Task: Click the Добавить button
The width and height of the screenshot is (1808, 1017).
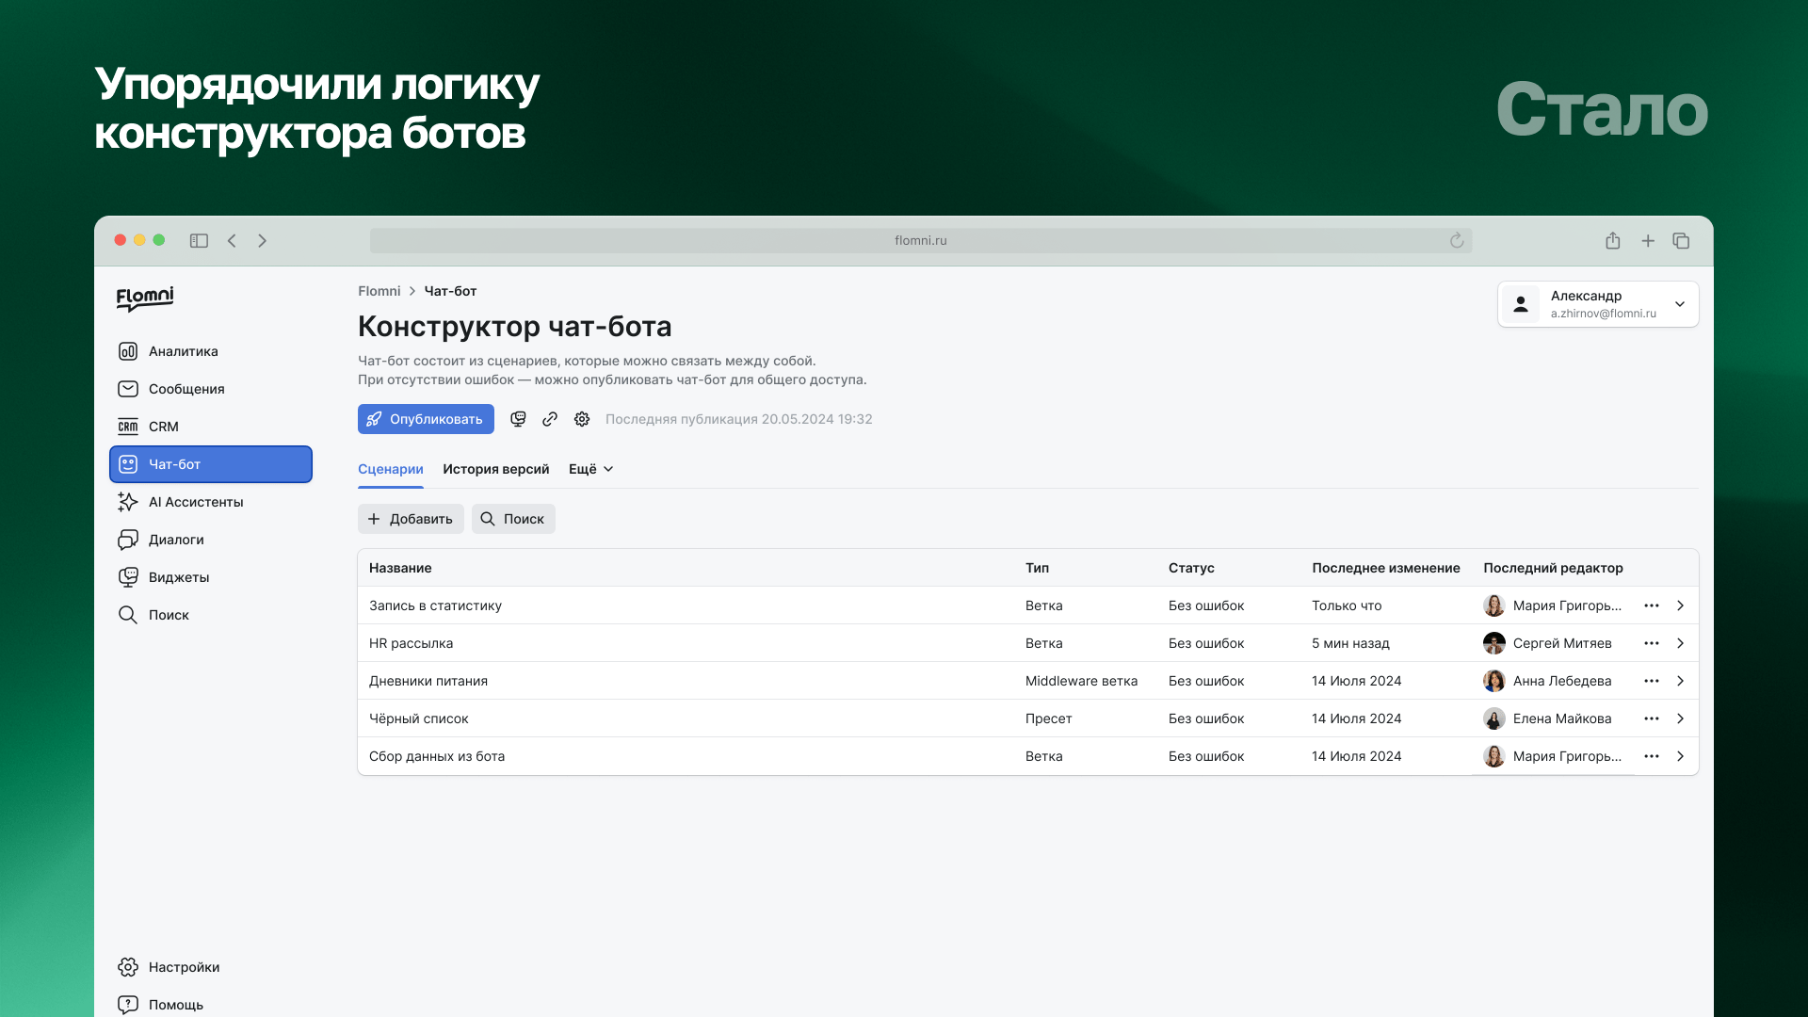Action: [411, 519]
